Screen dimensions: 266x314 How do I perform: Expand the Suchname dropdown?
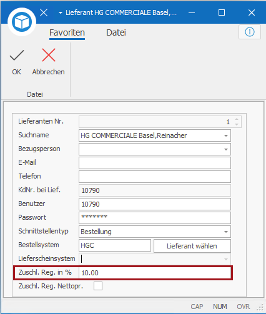point(226,135)
